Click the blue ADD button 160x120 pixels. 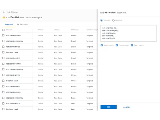(x=108, y=107)
